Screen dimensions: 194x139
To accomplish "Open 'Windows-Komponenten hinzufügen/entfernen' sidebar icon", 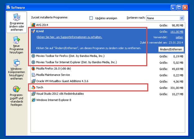I will [16, 63].
